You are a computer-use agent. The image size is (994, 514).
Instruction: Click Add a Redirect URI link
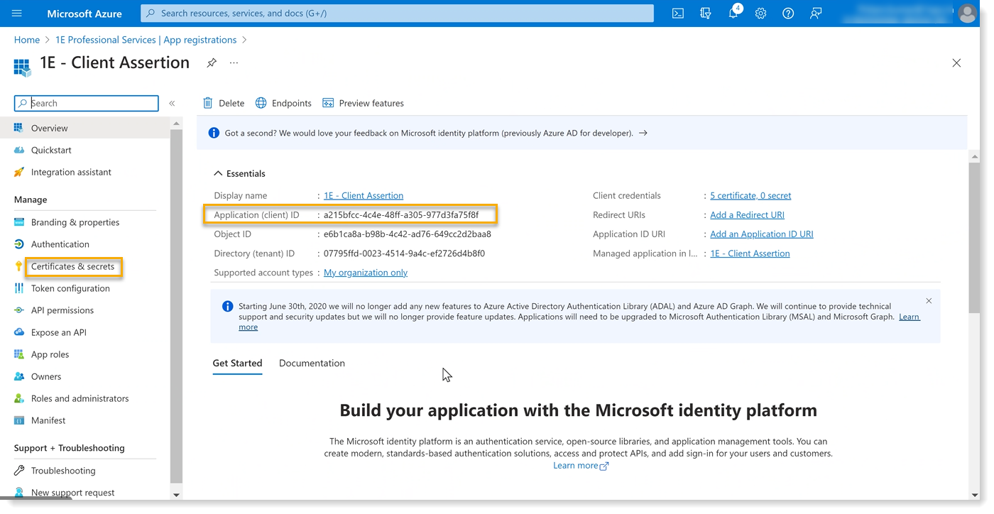(747, 214)
